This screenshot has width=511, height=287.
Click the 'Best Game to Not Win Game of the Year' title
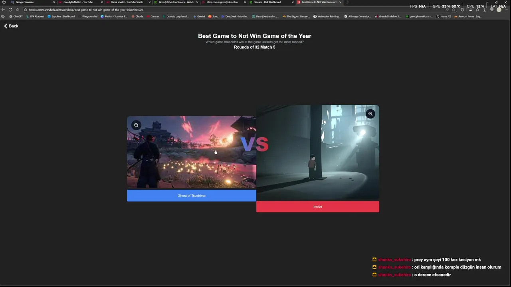255,36
